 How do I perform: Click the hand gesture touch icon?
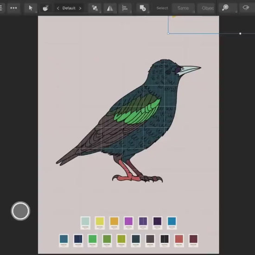point(45,8)
